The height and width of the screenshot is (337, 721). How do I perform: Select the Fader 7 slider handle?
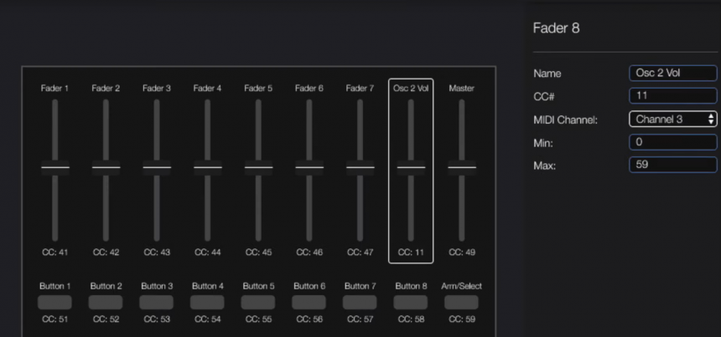point(360,167)
